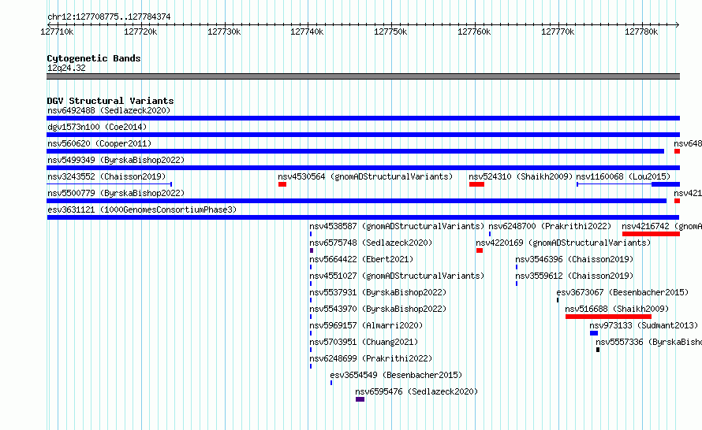Click the 127740k ruler position label

307,32
